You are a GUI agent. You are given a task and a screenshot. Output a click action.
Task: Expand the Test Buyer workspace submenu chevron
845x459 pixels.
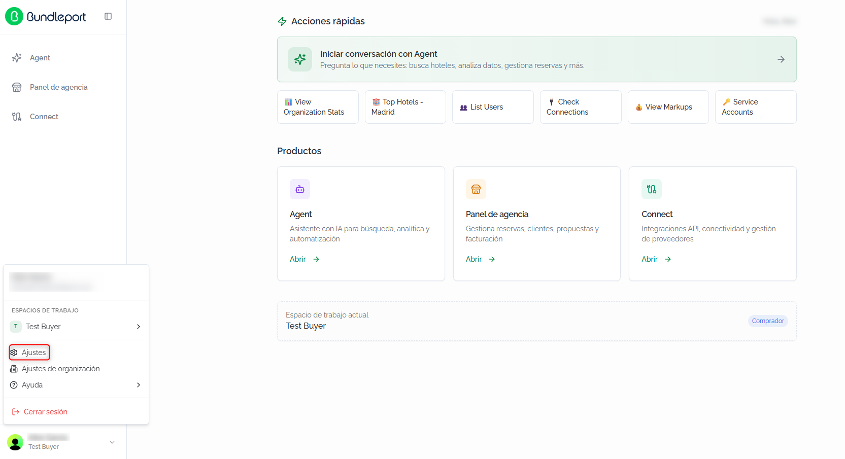(x=139, y=327)
